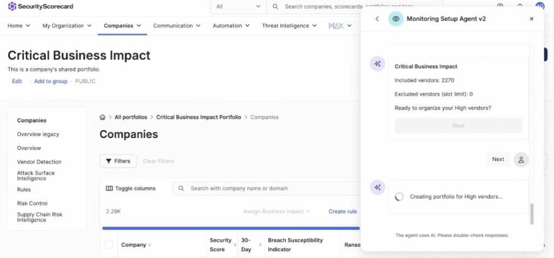Focus the global search companies field
Viewport: 554px width, 258px height.
353,6
